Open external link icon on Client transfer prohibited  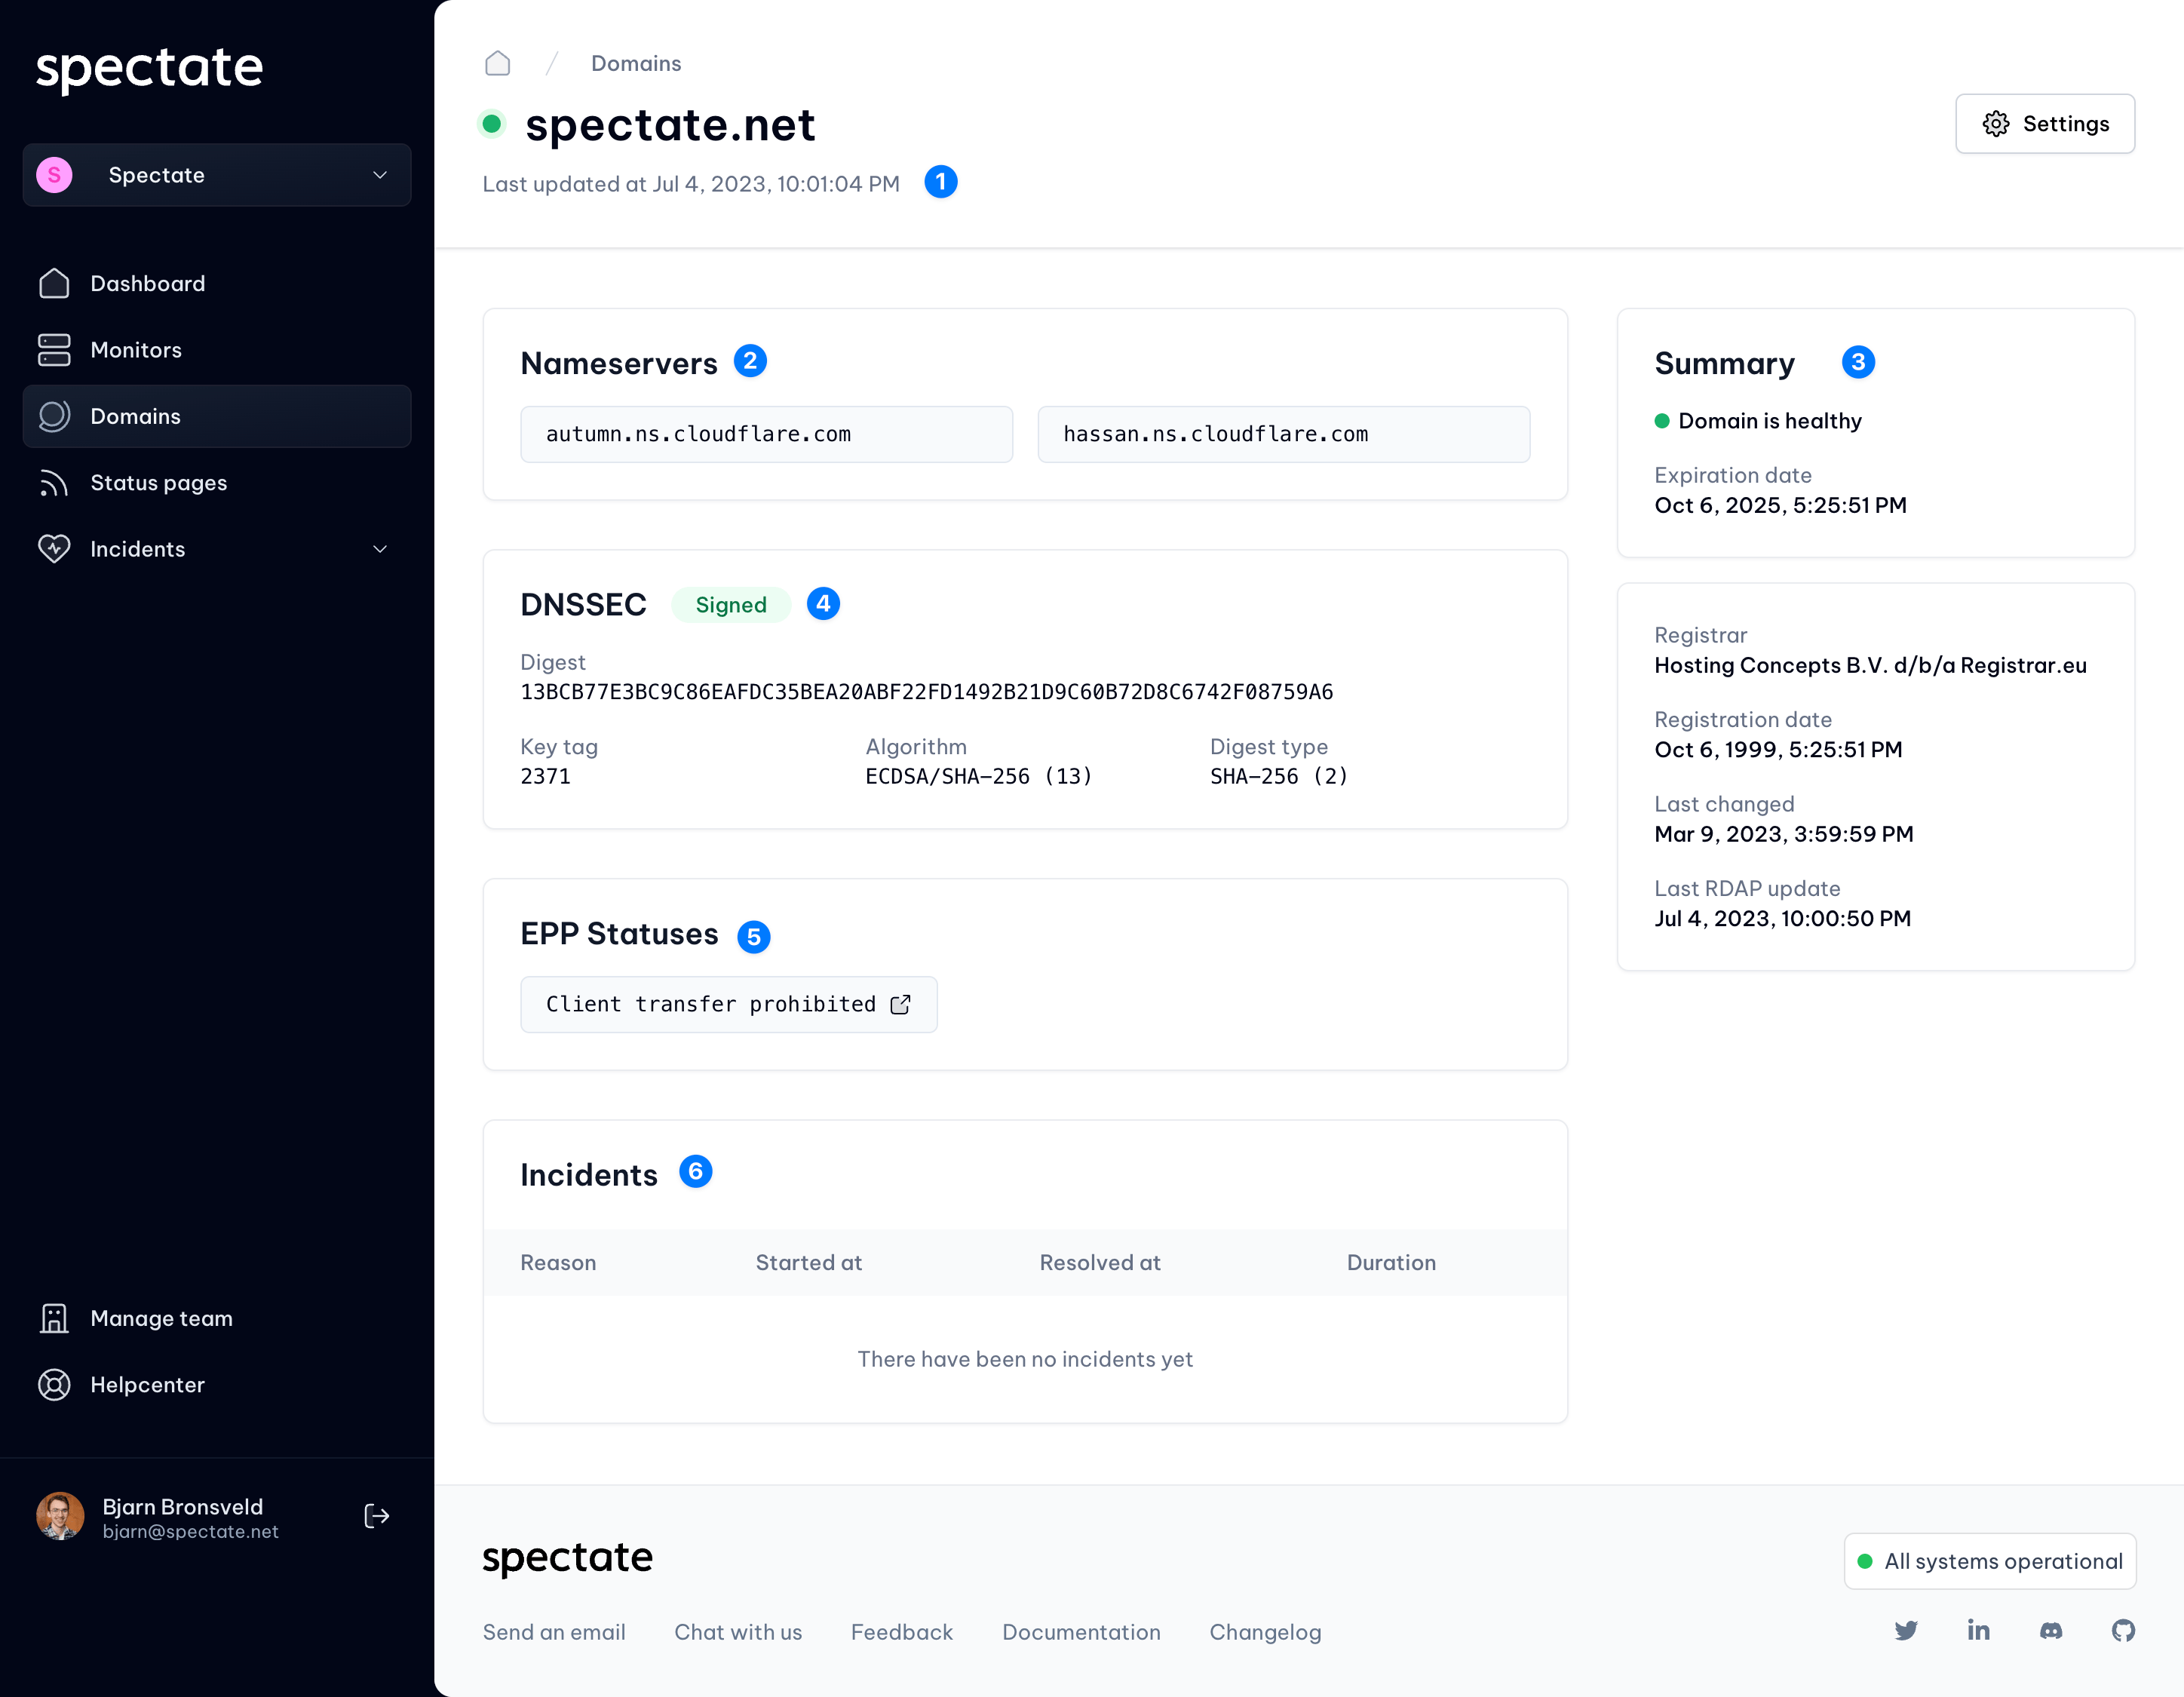coord(900,1004)
